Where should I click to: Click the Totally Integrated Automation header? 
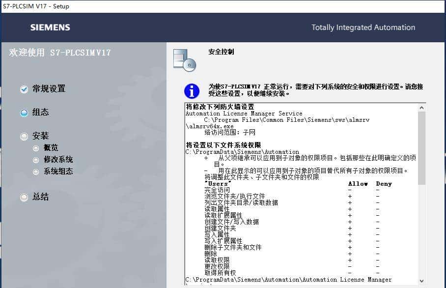point(363,28)
